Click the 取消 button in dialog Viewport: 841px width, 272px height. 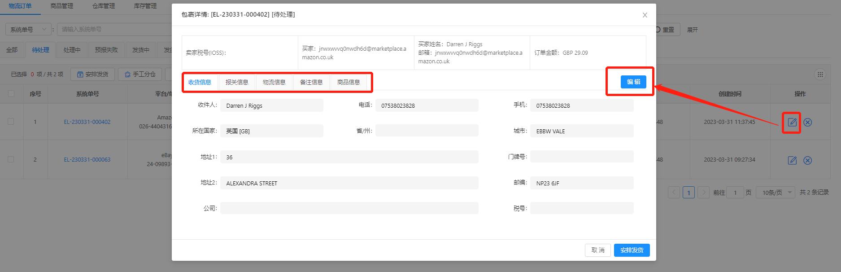click(x=597, y=250)
